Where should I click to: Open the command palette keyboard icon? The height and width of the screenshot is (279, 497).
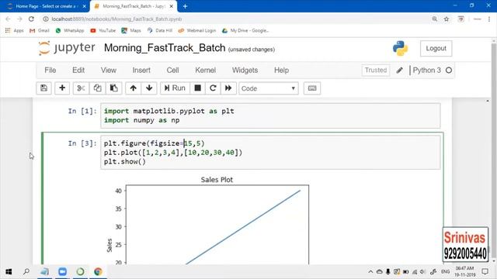tap(312, 88)
